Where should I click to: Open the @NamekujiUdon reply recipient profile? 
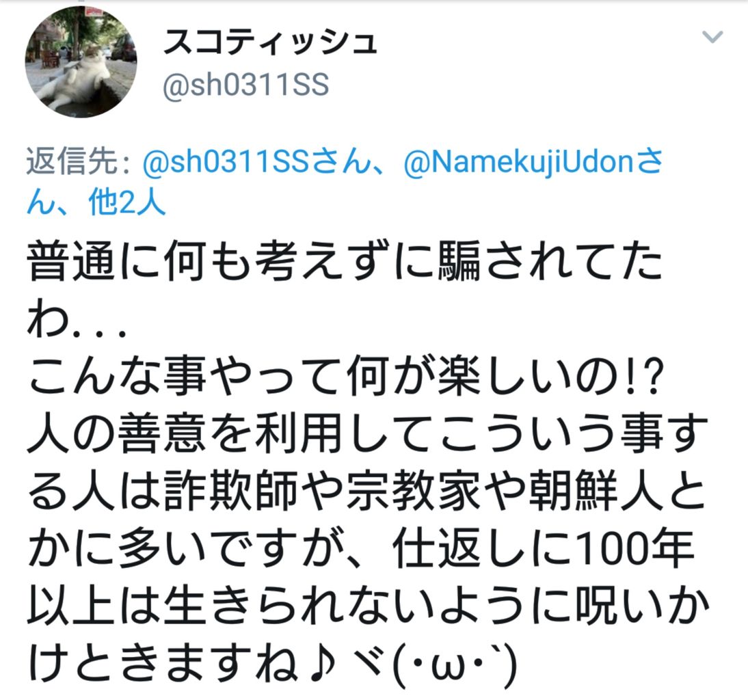[x=518, y=161]
